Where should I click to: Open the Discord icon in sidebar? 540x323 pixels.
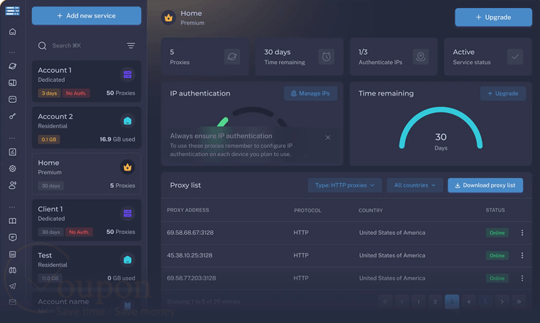[12, 271]
